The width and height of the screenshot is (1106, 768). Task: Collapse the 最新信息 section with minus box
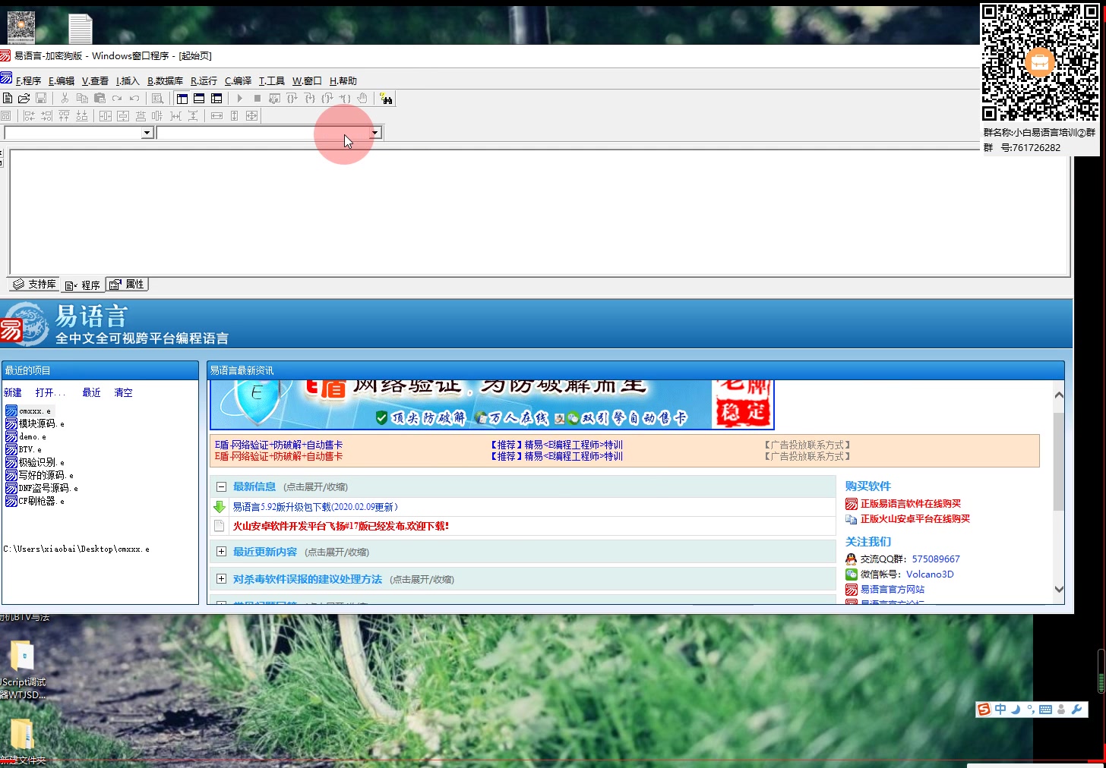tap(221, 486)
